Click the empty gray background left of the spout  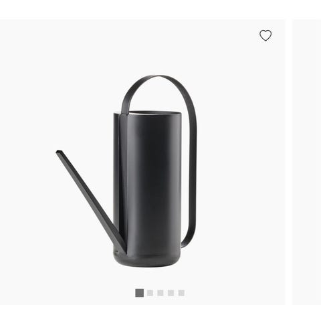[33, 179]
